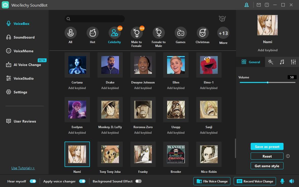This screenshot has width=299, height=187.
Task: Expand the +13 More categories
Action: (223, 33)
